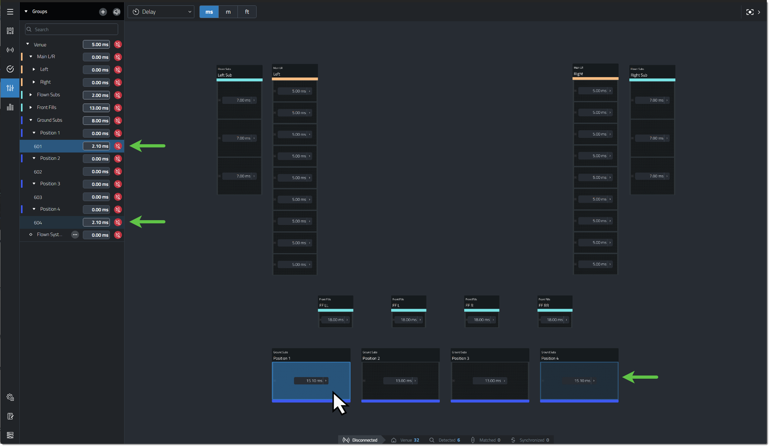Toggle mute for Main L/R group

[118, 57]
